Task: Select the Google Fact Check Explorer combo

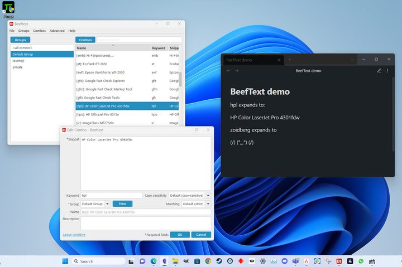Action: (127, 81)
